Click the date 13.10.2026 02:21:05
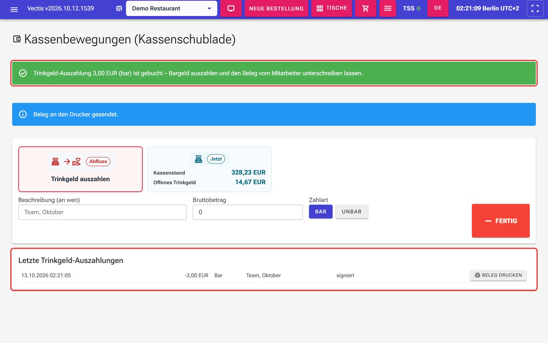 [x=46, y=275]
